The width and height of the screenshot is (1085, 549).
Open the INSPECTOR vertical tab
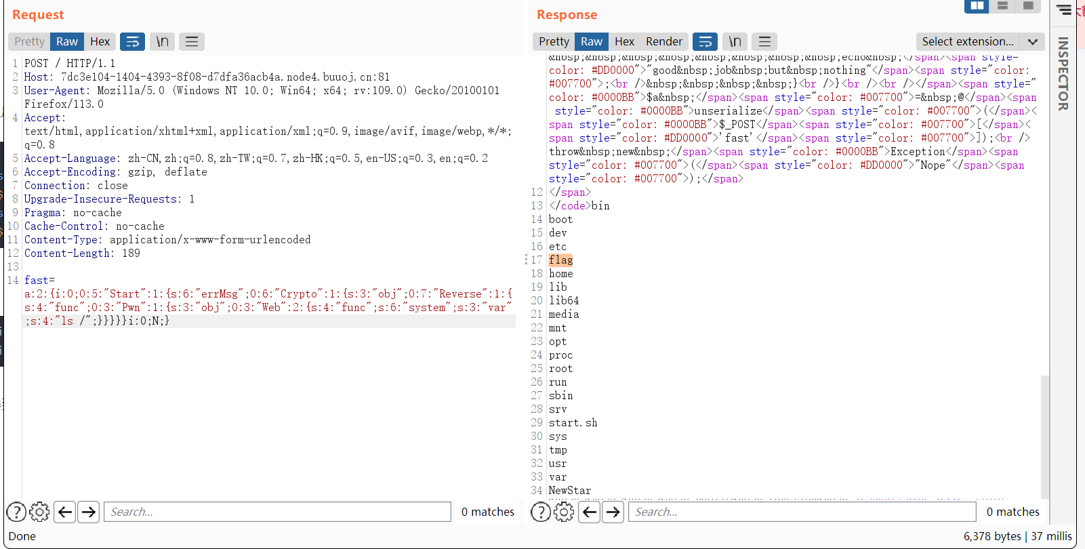click(x=1063, y=74)
